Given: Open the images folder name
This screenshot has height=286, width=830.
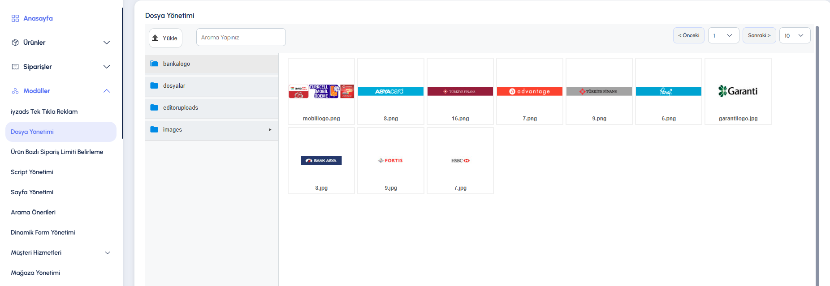Looking at the screenshot, I should tap(173, 130).
